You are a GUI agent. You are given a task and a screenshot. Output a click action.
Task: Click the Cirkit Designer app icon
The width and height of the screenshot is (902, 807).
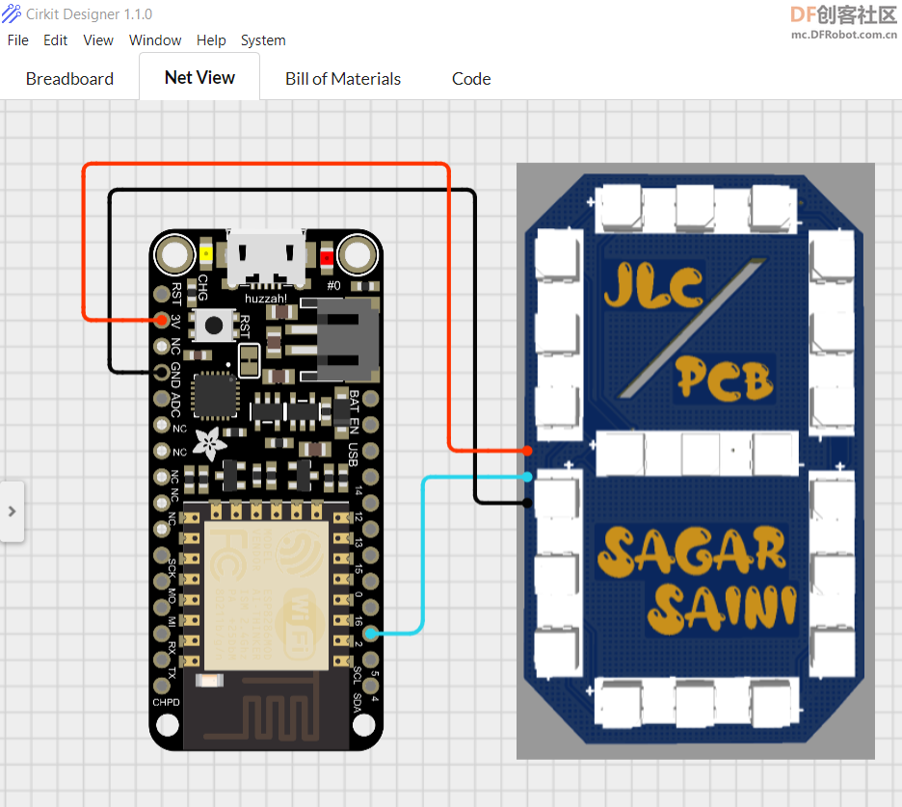(11, 13)
